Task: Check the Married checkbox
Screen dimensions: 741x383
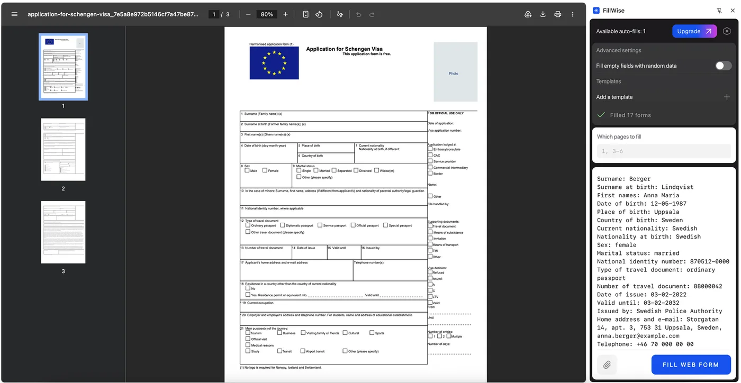Action: (316, 170)
